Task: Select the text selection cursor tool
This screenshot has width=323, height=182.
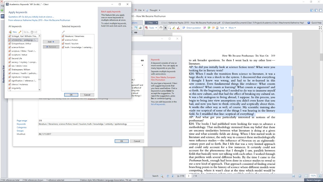Action: pyautogui.click(x=165, y=28)
